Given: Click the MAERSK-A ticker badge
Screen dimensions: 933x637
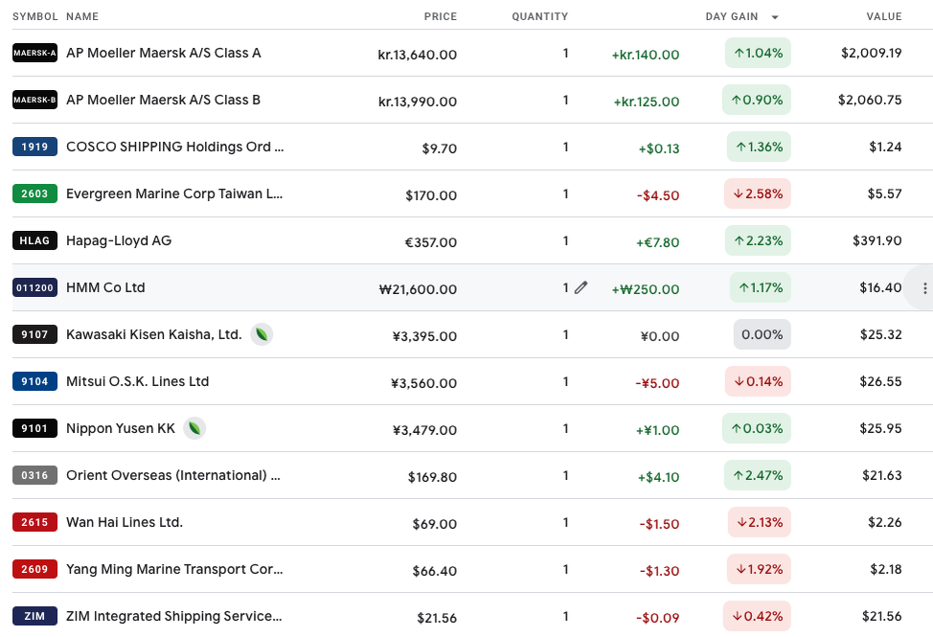Looking at the screenshot, I should click(34, 53).
